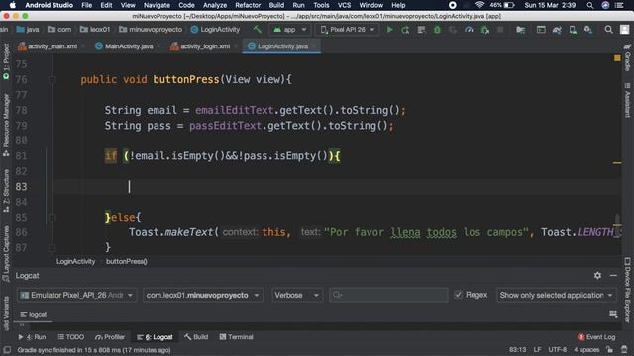The height and width of the screenshot is (356, 634).
Task: Click the yellow warning marker atop scrollbar
Action: click(617, 58)
